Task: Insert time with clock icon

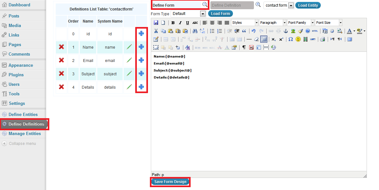Action: click(332, 31)
